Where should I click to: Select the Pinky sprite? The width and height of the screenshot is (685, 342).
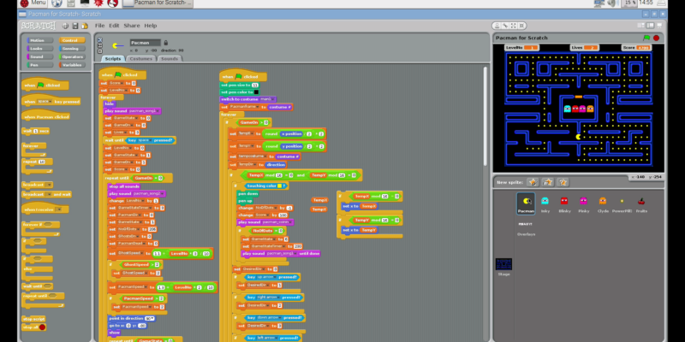point(583,204)
